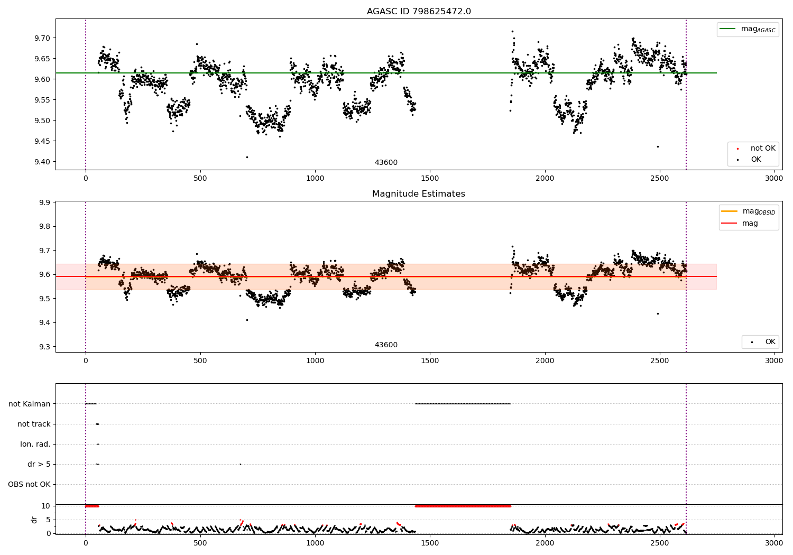793x555 pixels.
Task: Click the 9.65 y-axis tick in the top plot
Action: click(43, 59)
